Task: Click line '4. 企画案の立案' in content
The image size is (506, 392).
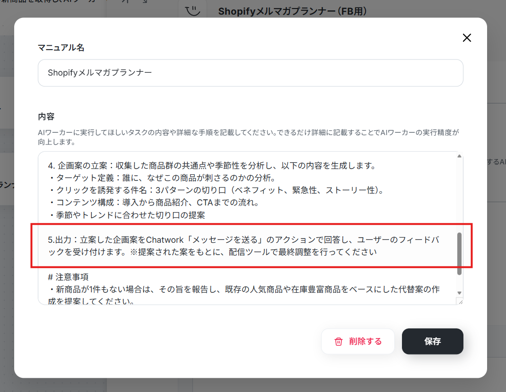Action: [x=212, y=166]
